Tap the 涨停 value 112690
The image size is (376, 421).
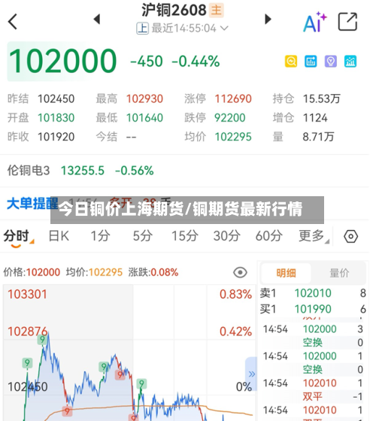click(233, 98)
